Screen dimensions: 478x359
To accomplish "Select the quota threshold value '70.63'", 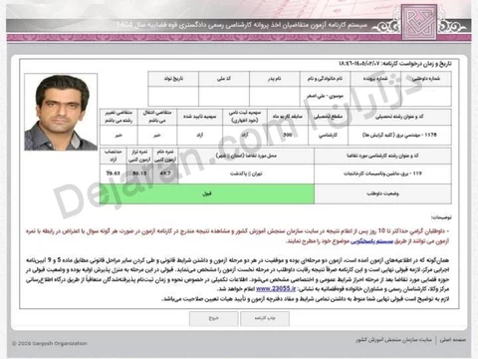I will tap(113, 174).
